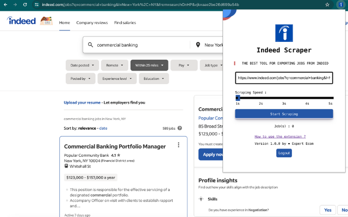Click Start Scraping button
Viewport: 348px width, 217px height.
tap(284, 114)
